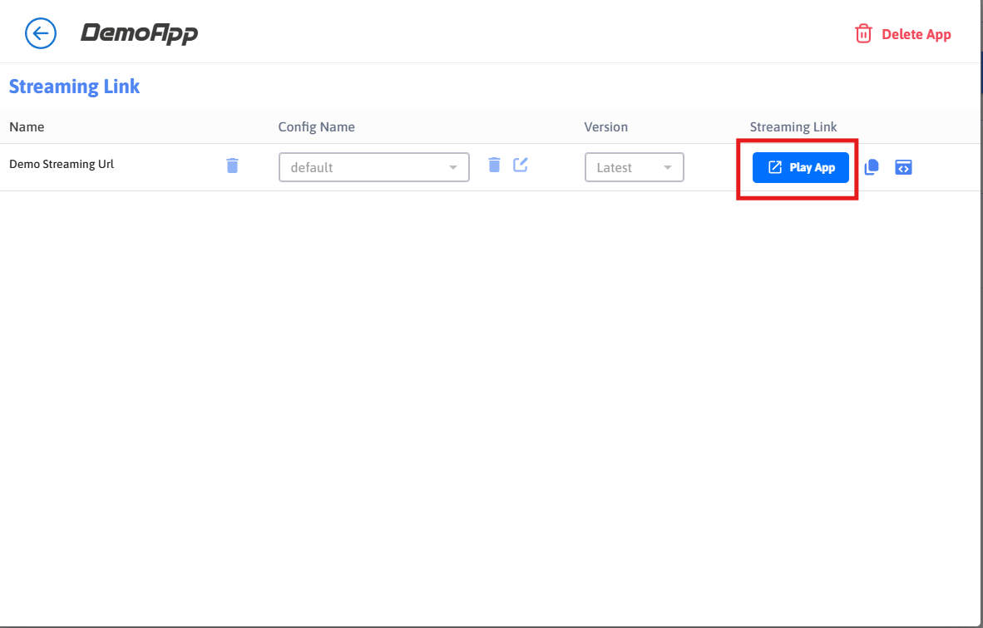Copy the streaming link with the copy icon

point(872,167)
